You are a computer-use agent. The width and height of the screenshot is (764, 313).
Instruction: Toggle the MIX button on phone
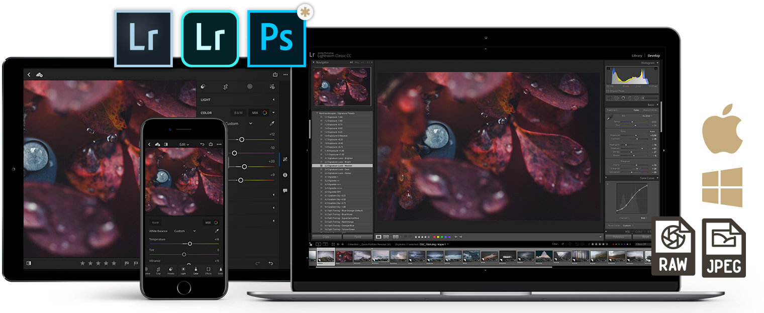click(211, 222)
